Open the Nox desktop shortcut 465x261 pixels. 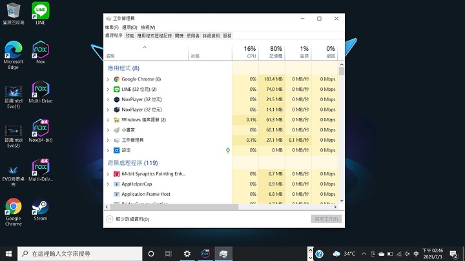click(40, 52)
